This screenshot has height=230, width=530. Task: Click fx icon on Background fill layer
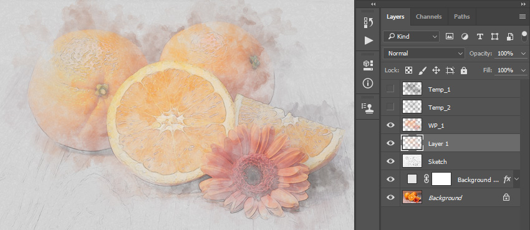507,180
